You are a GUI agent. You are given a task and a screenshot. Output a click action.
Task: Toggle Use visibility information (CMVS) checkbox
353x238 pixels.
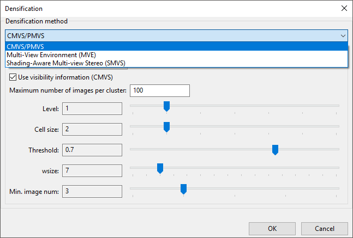click(14, 77)
